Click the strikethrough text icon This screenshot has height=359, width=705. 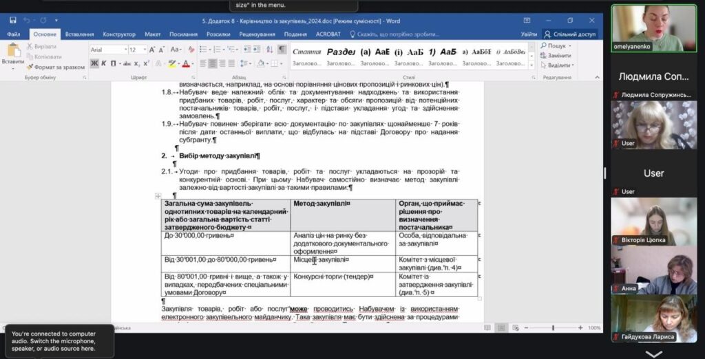pos(127,63)
